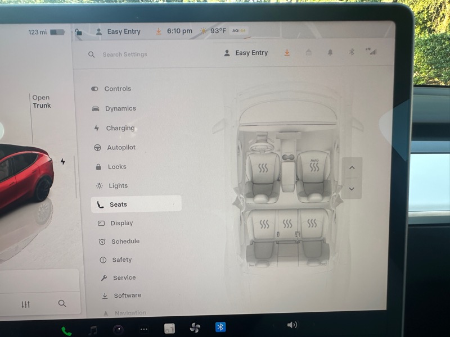Toggle rear center seat heater
The image size is (450, 337).
[x=287, y=224]
